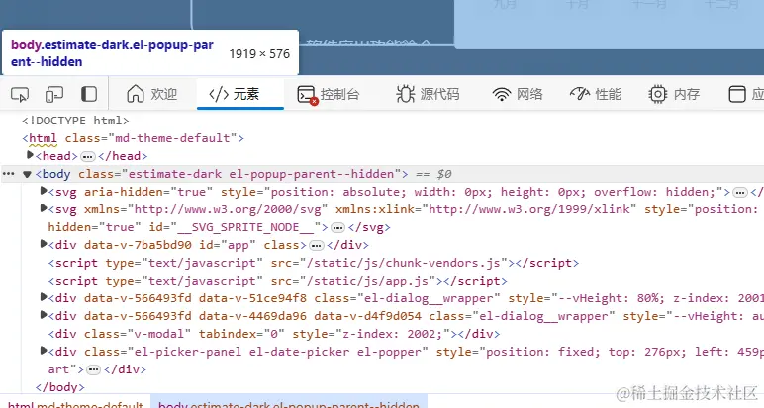Image resolution: width=764 pixels, height=408 pixels.
Task: Expand the head element node
Action: point(31,155)
